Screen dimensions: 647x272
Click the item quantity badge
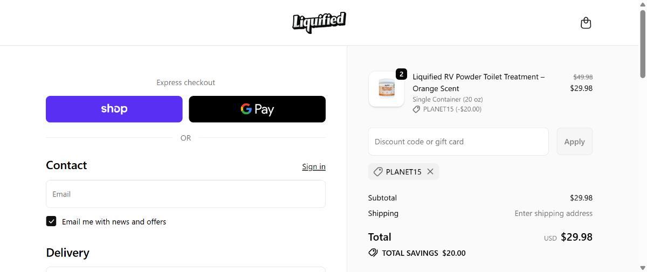[401, 74]
